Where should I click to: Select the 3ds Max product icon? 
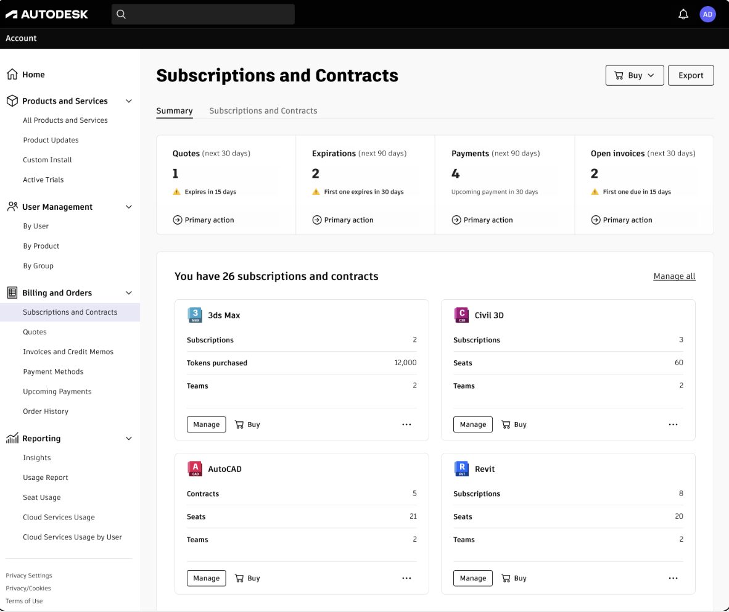[x=196, y=315]
